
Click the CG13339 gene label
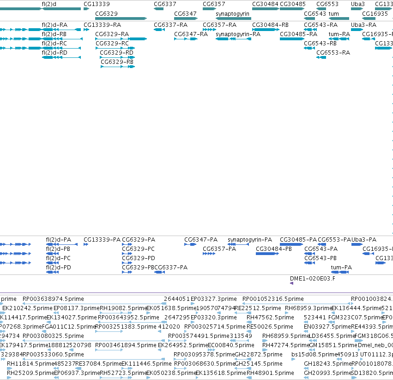click(97, 4)
